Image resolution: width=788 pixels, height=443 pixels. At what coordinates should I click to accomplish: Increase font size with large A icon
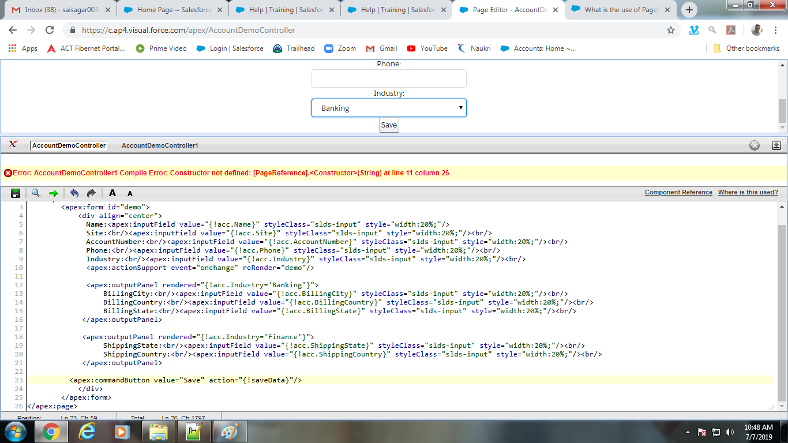point(112,193)
